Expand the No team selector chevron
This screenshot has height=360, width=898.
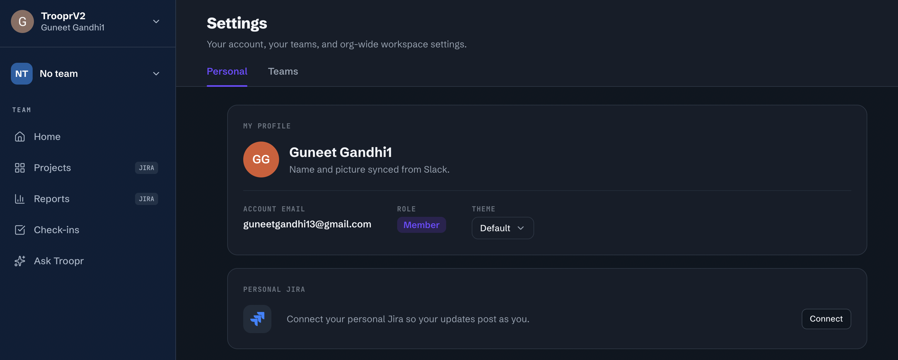coord(156,74)
